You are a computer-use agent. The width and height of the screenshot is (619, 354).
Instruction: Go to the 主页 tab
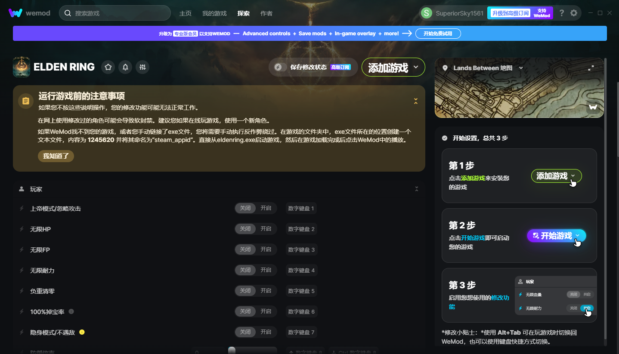pyautogui.click(x=186, y=13)
